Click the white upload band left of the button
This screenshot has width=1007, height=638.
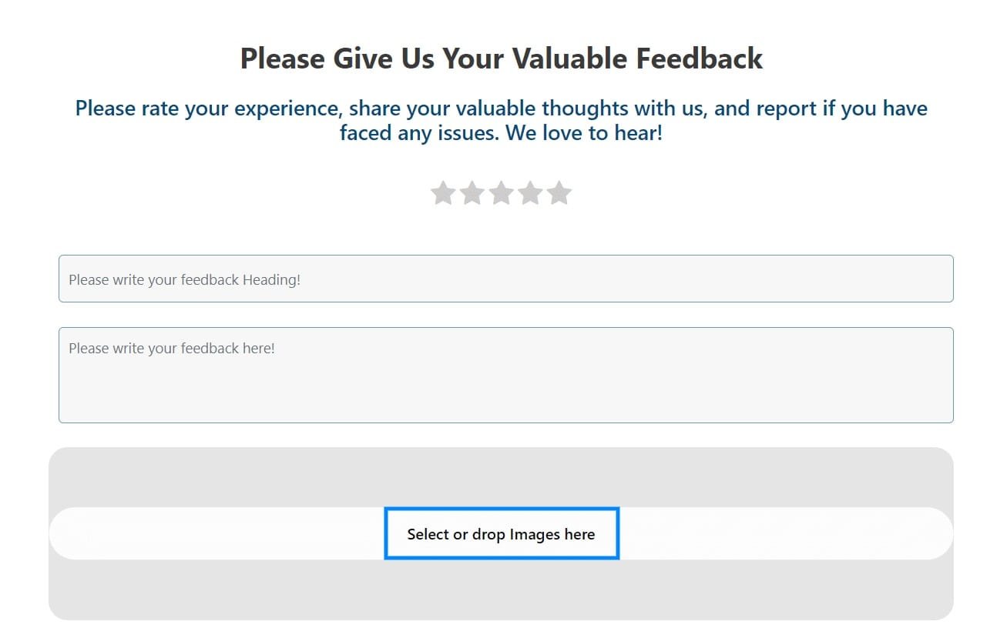217,533
